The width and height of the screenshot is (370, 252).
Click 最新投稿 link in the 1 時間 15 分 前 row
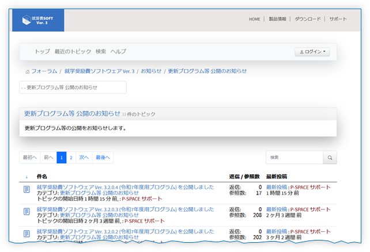tap(277, 187)
